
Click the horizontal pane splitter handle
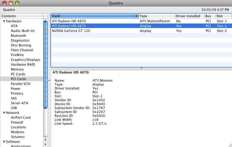pos(141,68)
